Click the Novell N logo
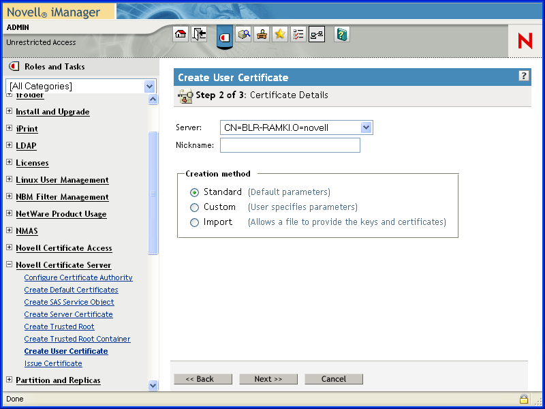The width and height of the screenshot is (545, 409). pos(525,41)
